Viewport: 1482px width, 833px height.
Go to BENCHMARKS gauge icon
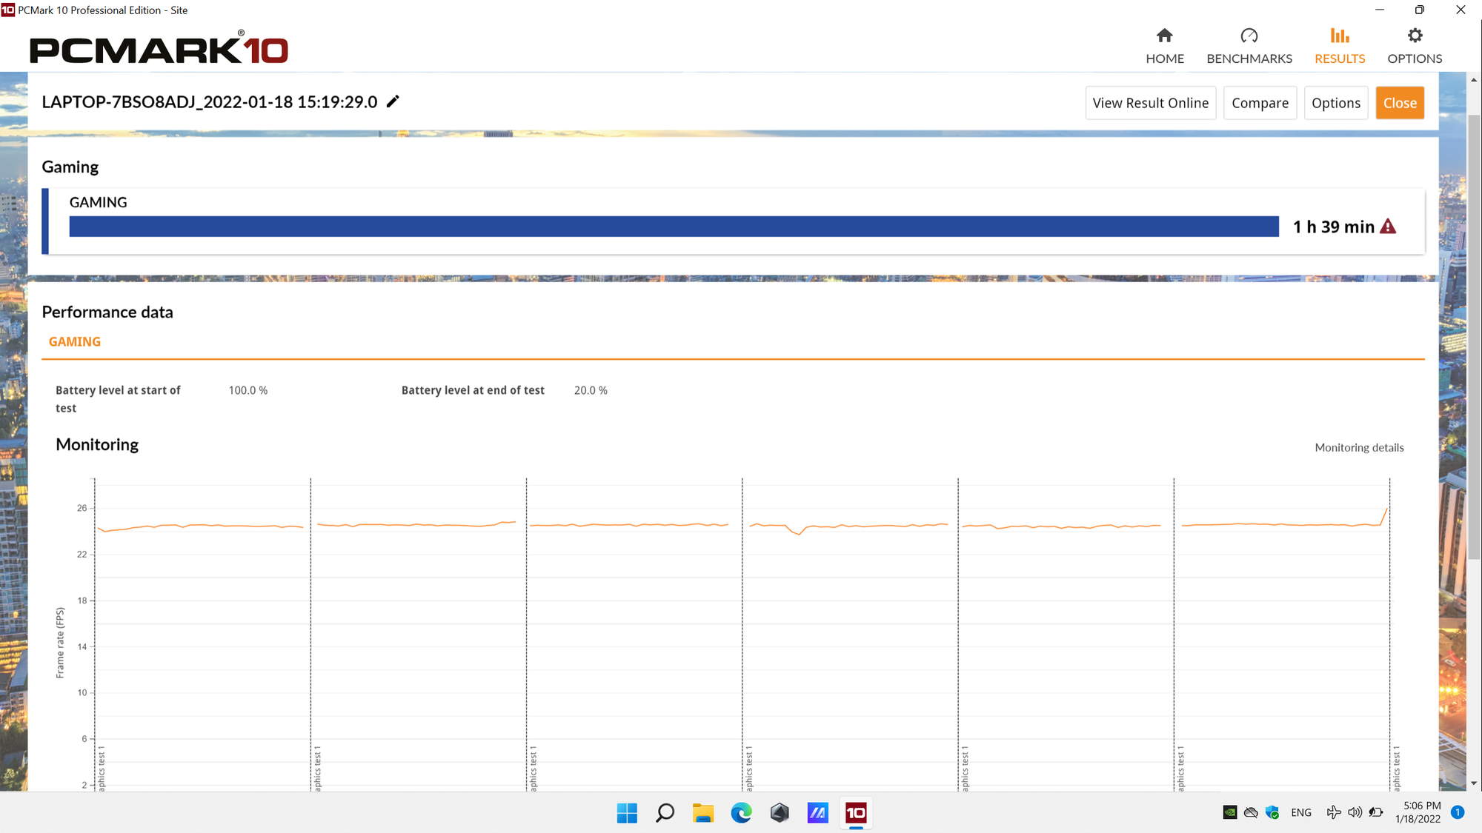(x=1249, y=36)
